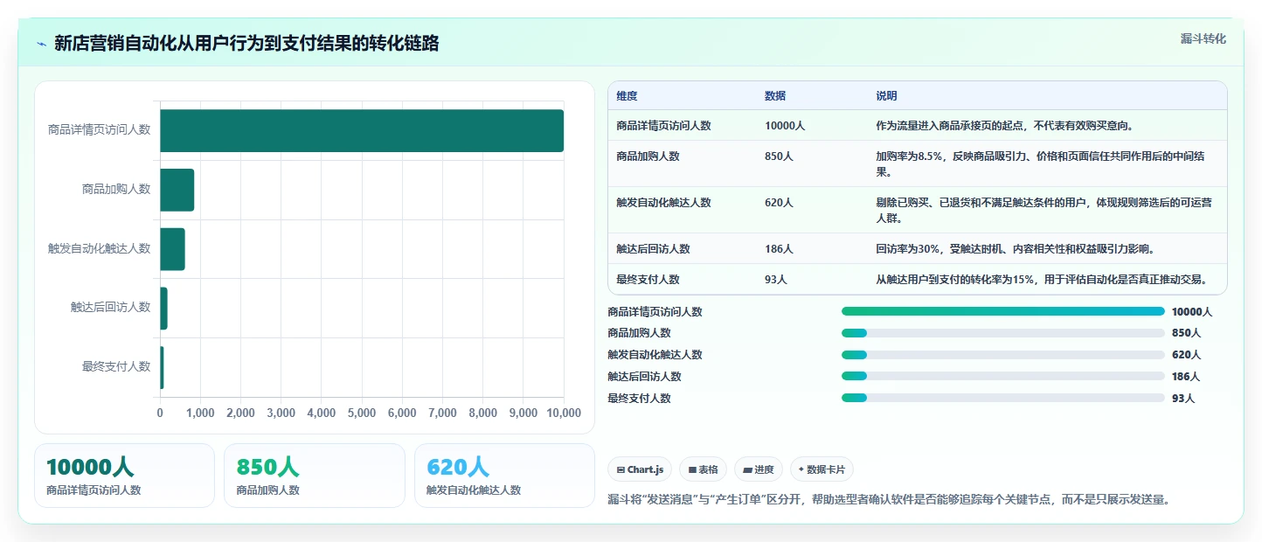Image resolution: width=1262 pixels, height=542 pixels.
Task: Click the 5,000 x-axis tick label
Action: (362, 413)
